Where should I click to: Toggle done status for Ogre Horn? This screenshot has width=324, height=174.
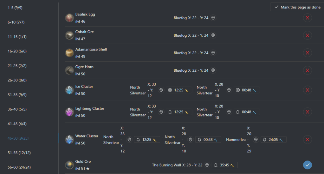click(307, 70)
